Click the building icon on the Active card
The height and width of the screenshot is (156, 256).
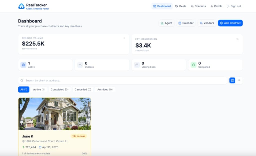click(23, 65)
